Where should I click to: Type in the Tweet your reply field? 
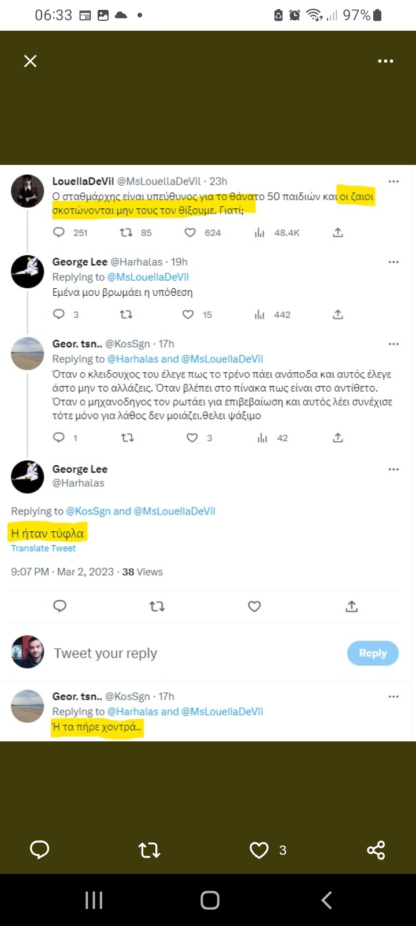click(173, 653)
